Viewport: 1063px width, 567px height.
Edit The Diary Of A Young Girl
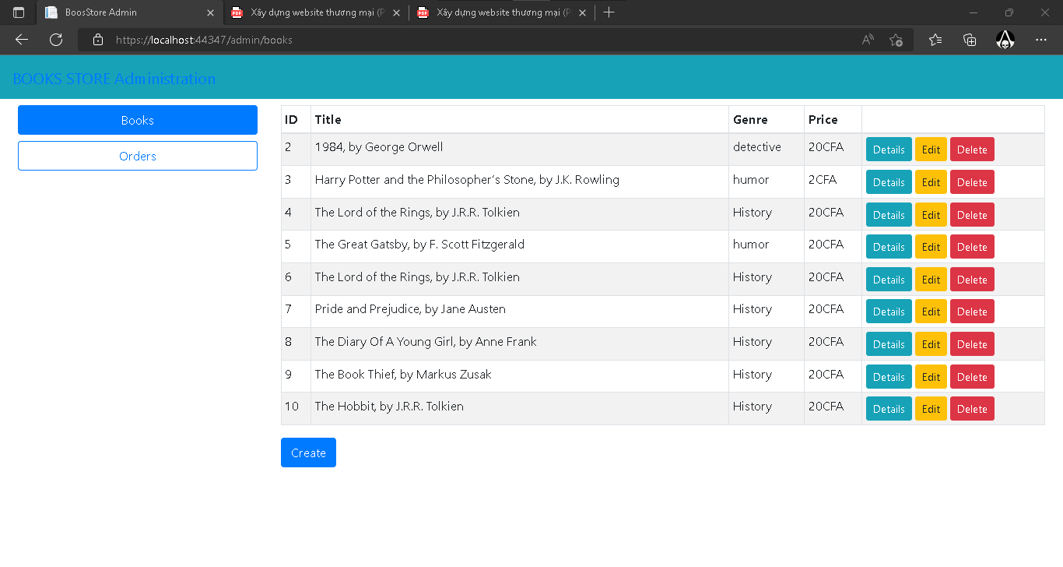tap(931, 344)
